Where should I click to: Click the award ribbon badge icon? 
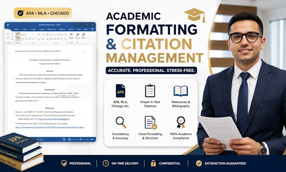point(181,122)
